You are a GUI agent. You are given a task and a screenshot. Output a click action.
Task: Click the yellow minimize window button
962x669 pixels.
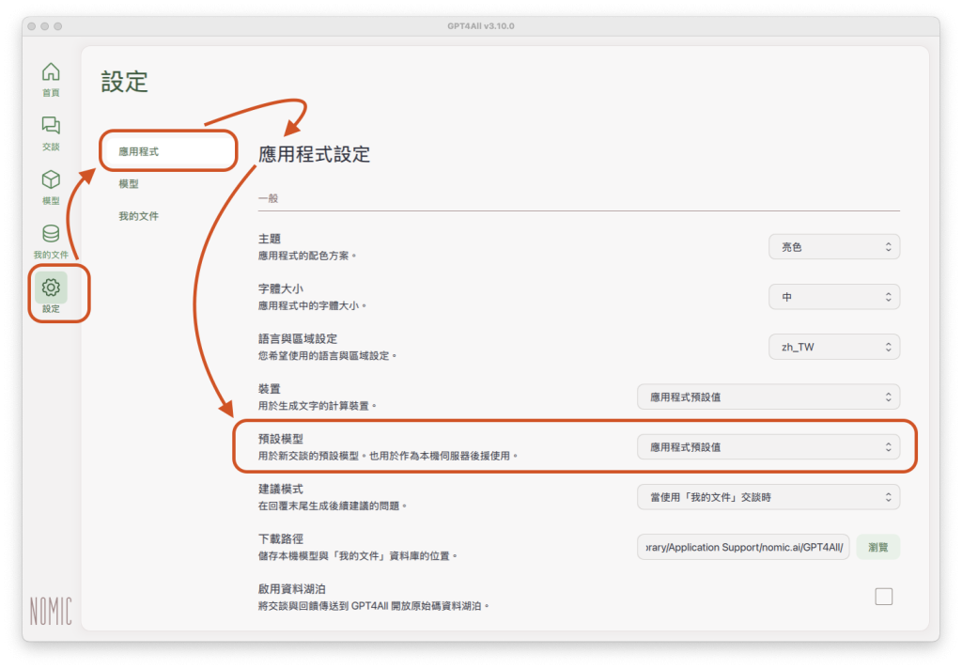coord(45,26)
